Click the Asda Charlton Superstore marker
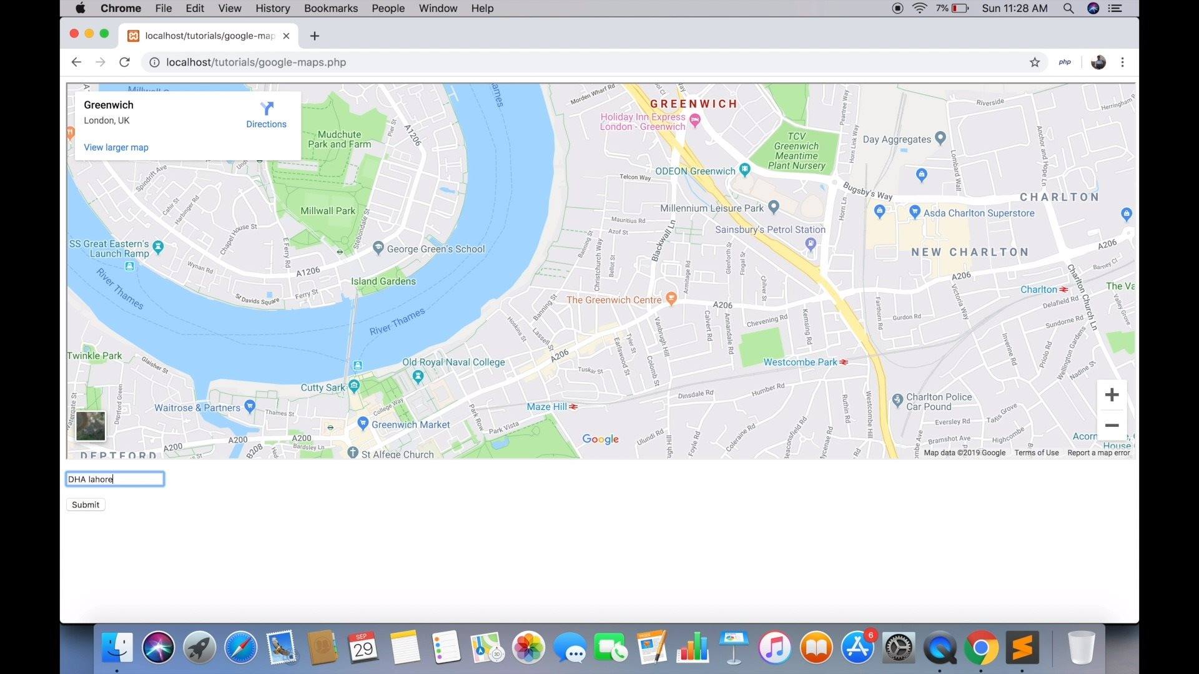The image size is (1199, 674). (x=915, y=212)
